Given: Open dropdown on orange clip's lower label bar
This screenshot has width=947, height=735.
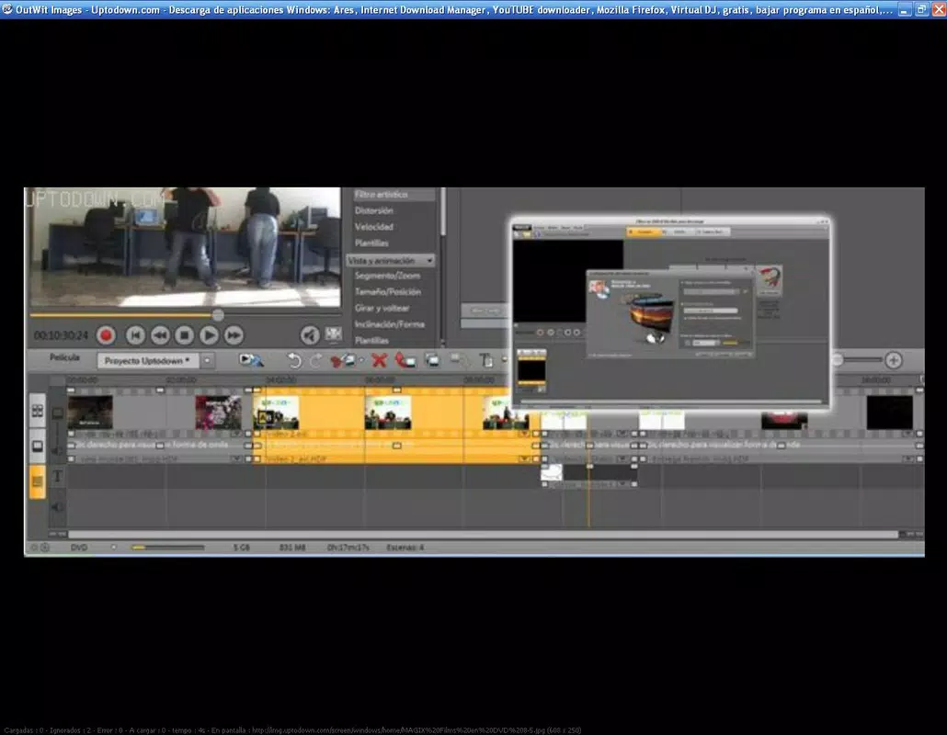Looking at the screenshot, I should pyautogui.click(x=524, y=459).
